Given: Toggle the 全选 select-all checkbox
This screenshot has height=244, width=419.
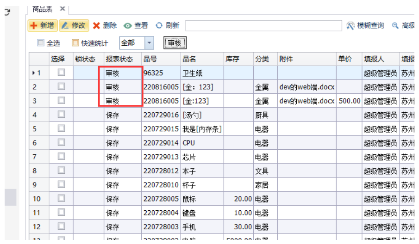Looking at the screenshot, I should point(41,43).
